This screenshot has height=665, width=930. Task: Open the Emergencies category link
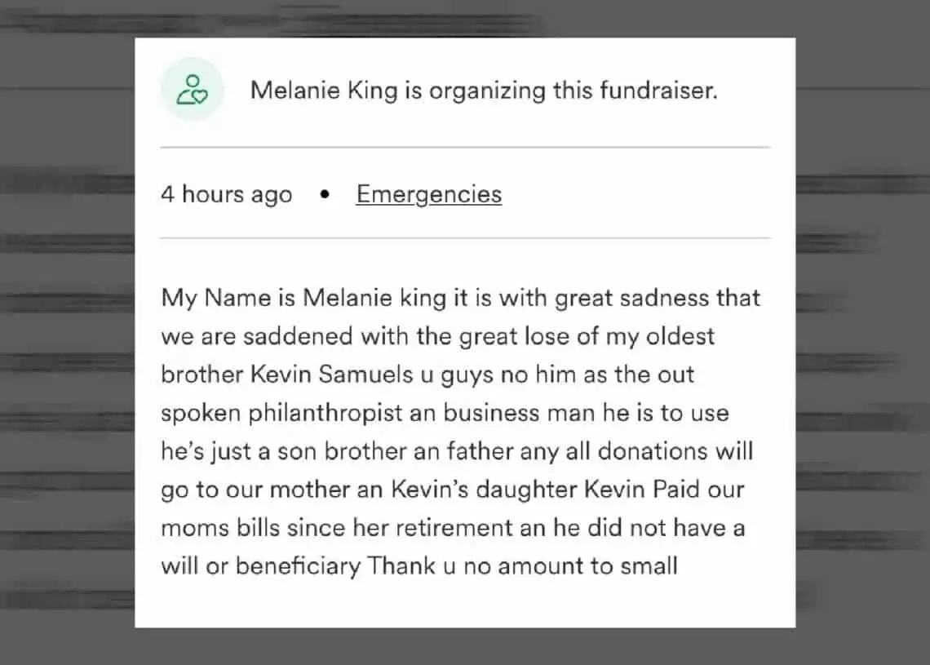428,194
